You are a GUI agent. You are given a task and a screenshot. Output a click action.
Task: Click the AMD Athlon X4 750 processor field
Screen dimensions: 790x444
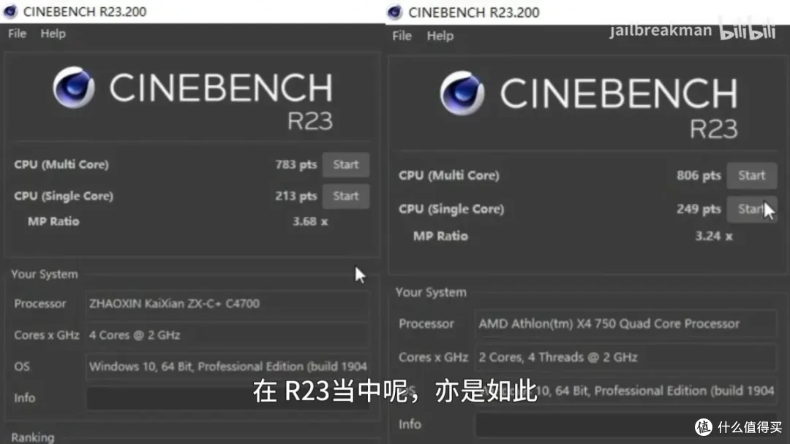click(x=625, y=324)
